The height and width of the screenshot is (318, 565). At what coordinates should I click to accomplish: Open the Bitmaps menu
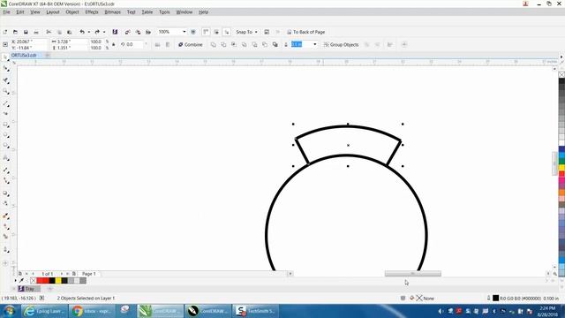click(112, 11)
